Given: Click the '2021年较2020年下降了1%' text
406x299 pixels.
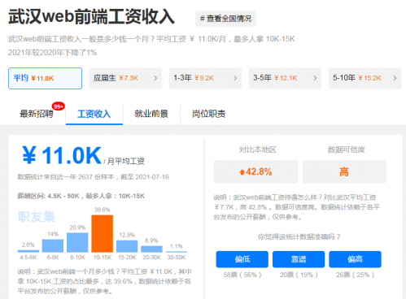Looking at the screenshot, I should pos(52,53).
